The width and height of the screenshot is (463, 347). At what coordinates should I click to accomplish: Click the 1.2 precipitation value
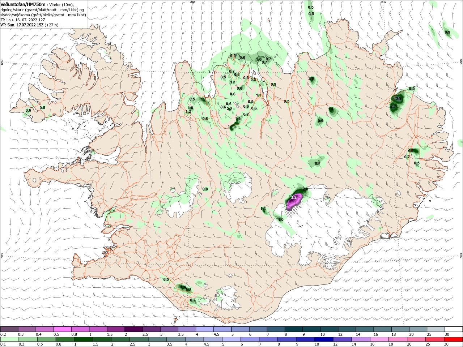click(x=188, y=111)
